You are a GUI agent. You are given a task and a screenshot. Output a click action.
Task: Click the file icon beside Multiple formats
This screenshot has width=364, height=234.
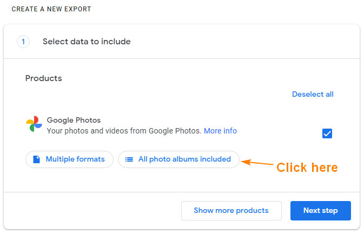coord(36,159)
